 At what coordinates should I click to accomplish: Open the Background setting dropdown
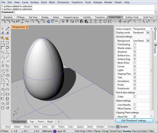click(148, 41)
